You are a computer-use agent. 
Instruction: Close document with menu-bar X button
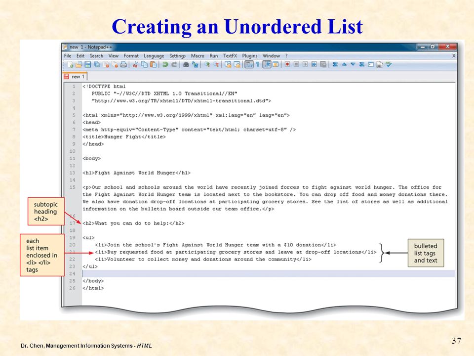pos(453,56)
